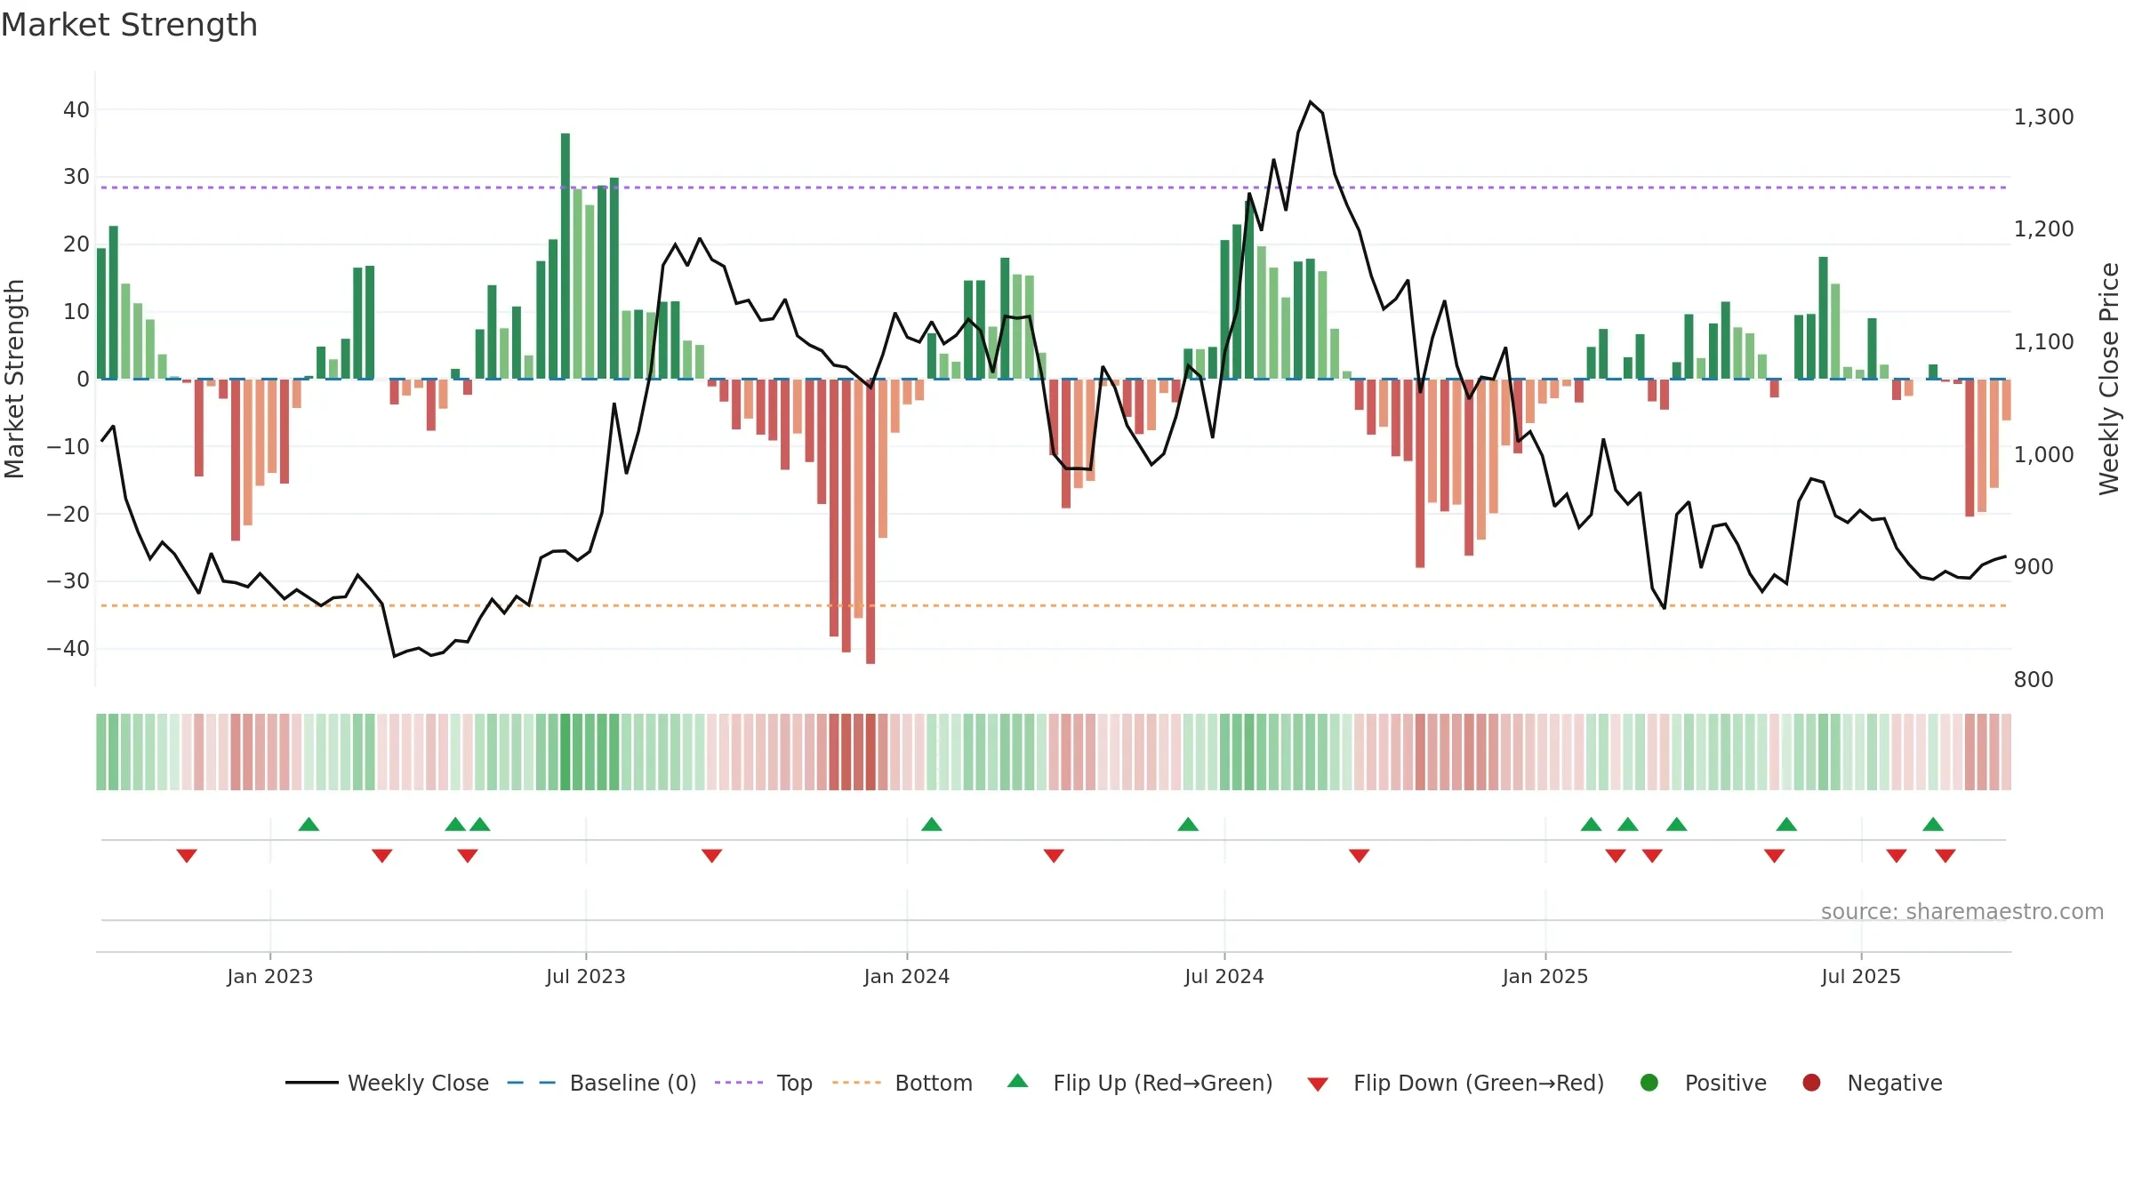The width and height of the screenshot is (2134, 1200).
Task: Click the last flip-up marker after Jul 2025
Action: 1933,824
